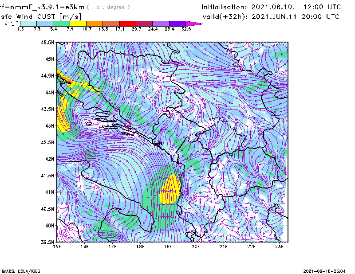Click the 40.5N latitude label
The height and width of the screenshot is (274, 355).
(x=47, y=209)
